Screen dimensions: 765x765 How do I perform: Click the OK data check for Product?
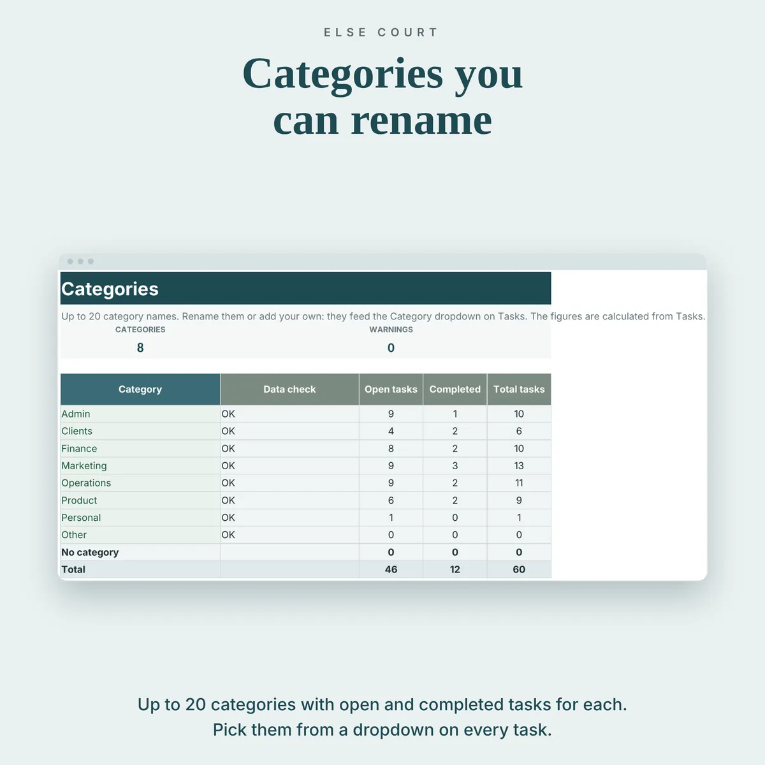(228, 500)
